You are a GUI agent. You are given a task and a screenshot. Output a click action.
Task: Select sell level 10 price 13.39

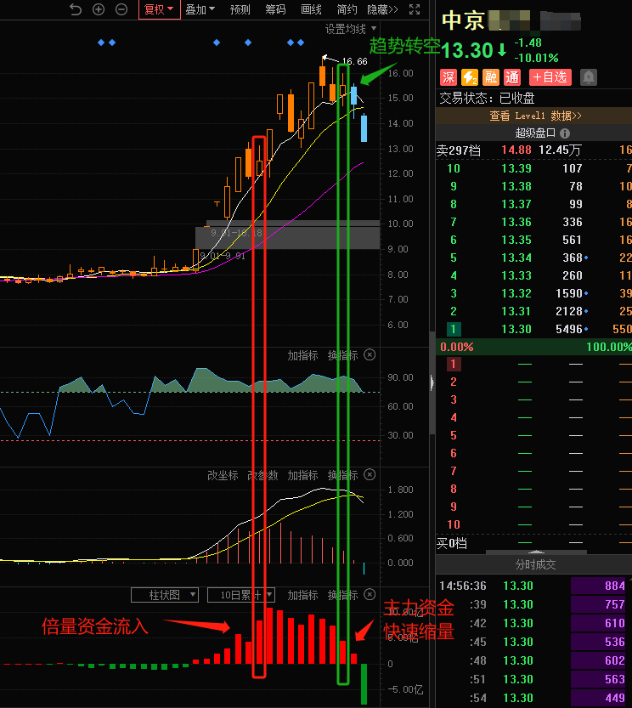point(516,168)
